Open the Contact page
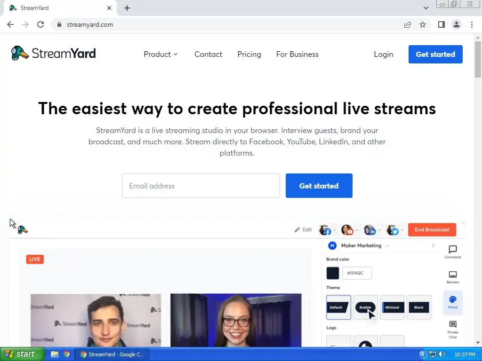This screenshot has height=361, width=482. point(208,55)
